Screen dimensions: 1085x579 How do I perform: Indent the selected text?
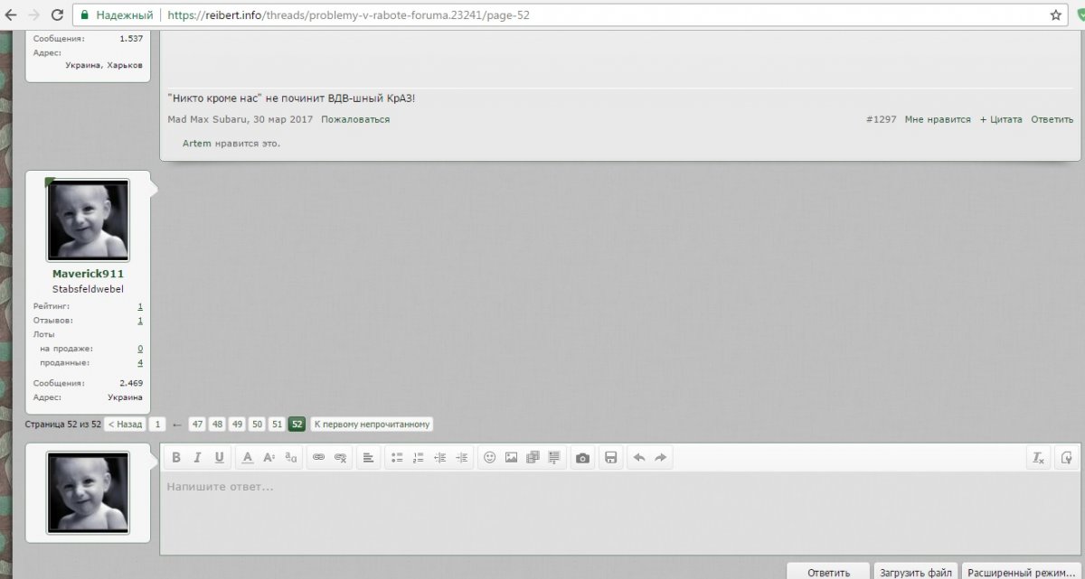coord(462,458)
